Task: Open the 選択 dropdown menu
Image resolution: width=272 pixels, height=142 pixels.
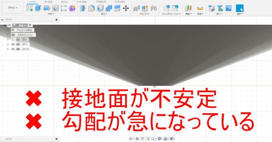Action: (240, 14)
